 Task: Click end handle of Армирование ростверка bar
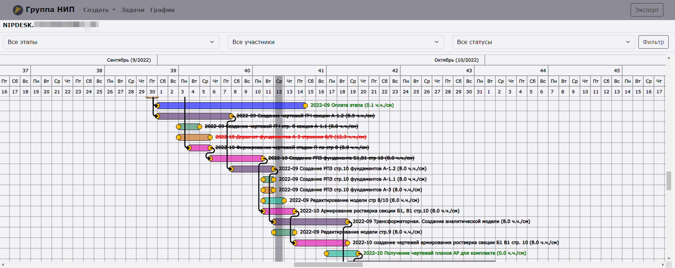295,211
